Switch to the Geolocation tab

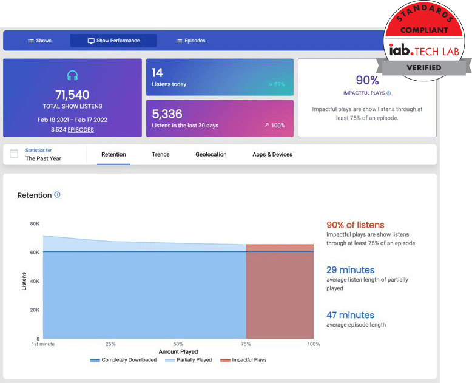tap(211, 154)
